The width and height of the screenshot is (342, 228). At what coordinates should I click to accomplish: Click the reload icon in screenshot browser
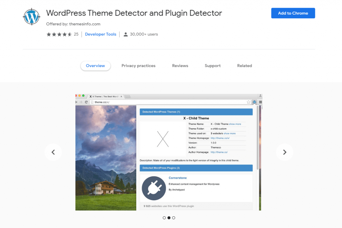[x=86, y=102]
